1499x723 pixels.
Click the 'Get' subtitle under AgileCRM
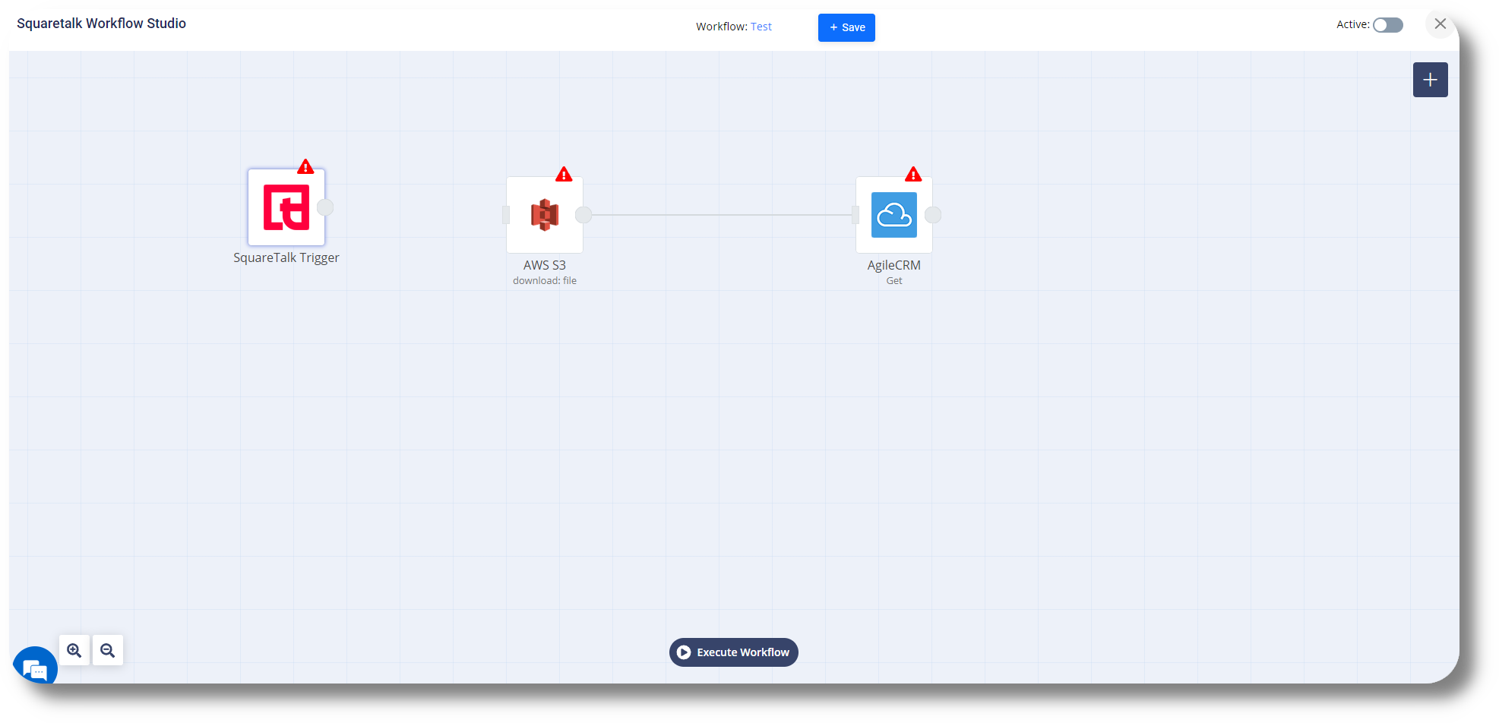click(x=894, y=280)
